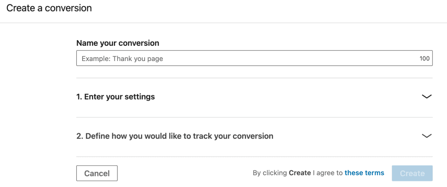Click the down arrow icon beside settings
Viewport: 447px width, 187px height.
tap(426, 97)
